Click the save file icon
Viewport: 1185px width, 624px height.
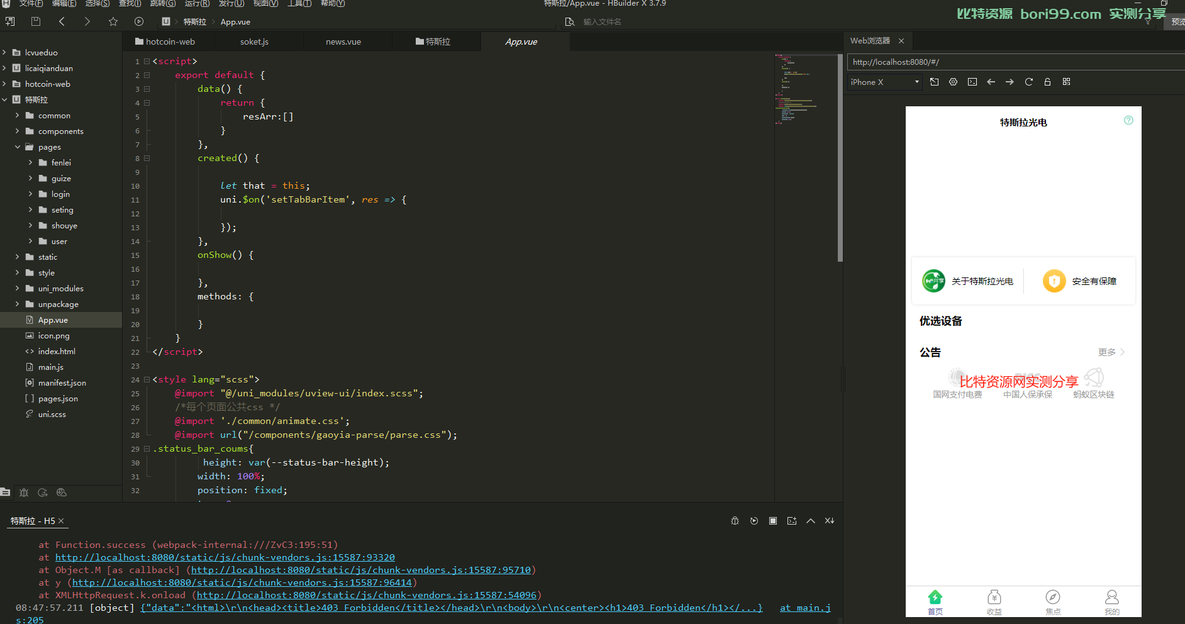pos(36,21)
